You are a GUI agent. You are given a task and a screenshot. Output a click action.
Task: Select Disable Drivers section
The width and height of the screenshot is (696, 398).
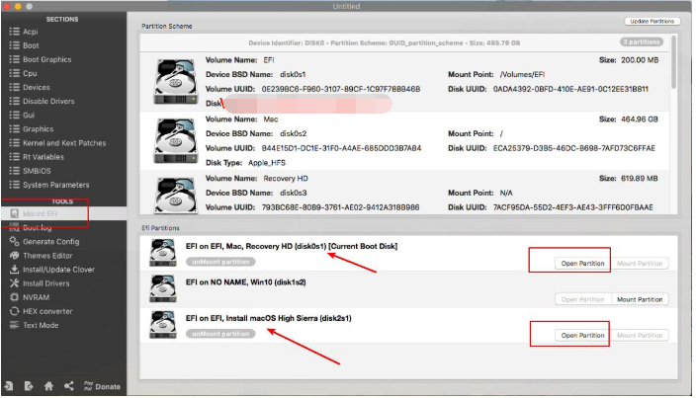(48, 101)
